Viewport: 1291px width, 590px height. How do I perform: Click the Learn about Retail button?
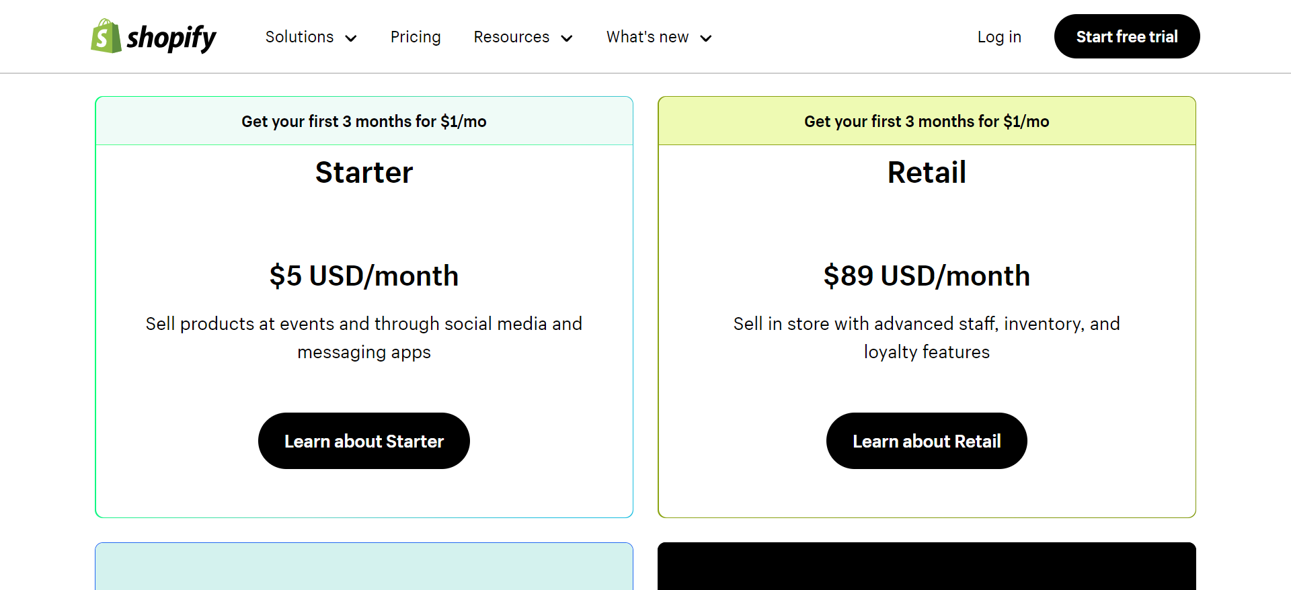tap(927, 441)
